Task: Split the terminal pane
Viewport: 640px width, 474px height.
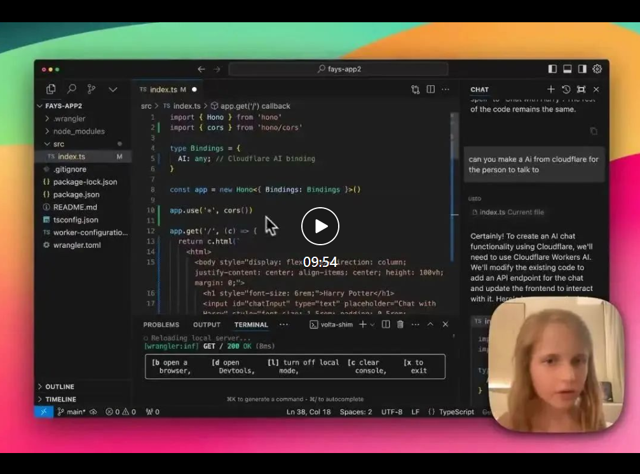Action: [386, 324]
